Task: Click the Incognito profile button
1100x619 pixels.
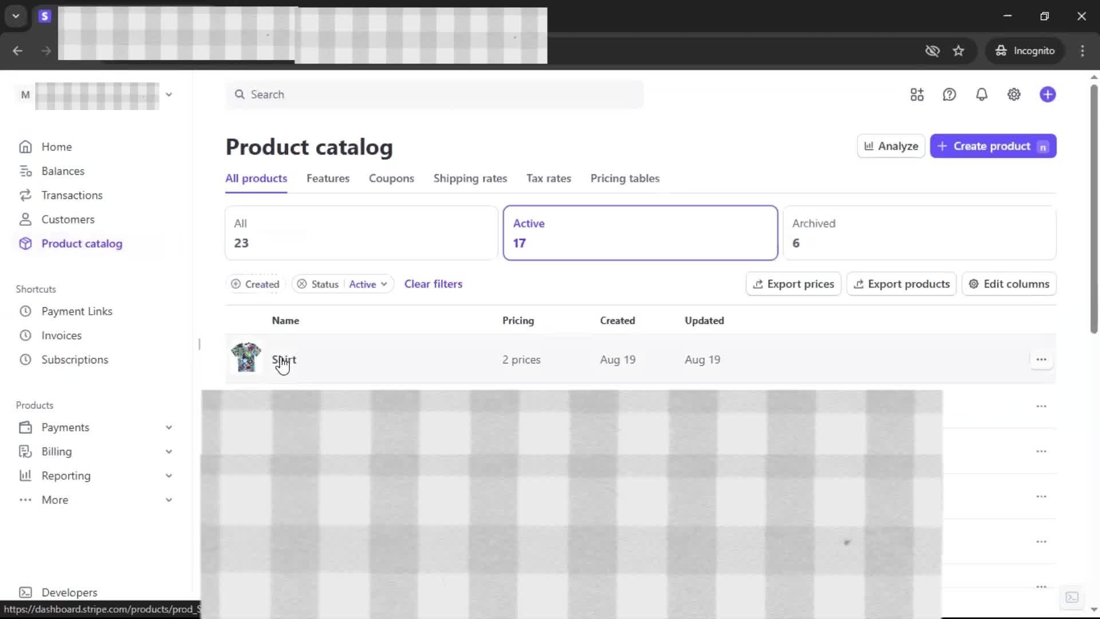Action: 1024,51
